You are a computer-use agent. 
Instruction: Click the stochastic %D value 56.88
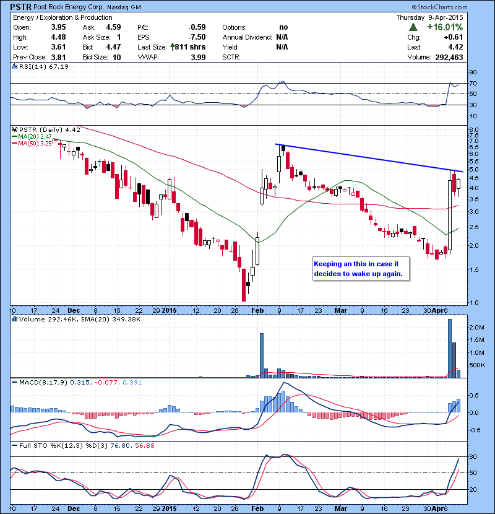[x=144, y=446]
